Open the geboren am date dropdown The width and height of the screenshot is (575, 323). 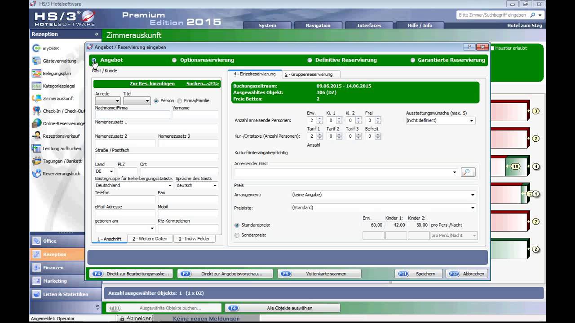click(x=125, y=228)
